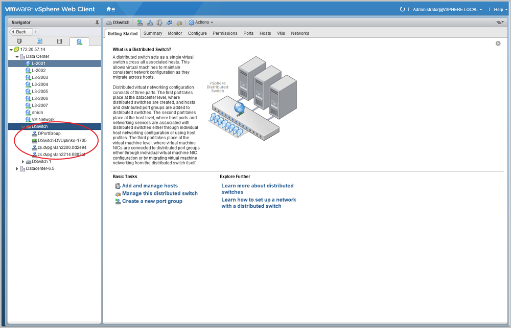Open the Administrator@VSPHERE.LOCAL user menu
Screen dimensions: 511x328
[x=447, y=9]
